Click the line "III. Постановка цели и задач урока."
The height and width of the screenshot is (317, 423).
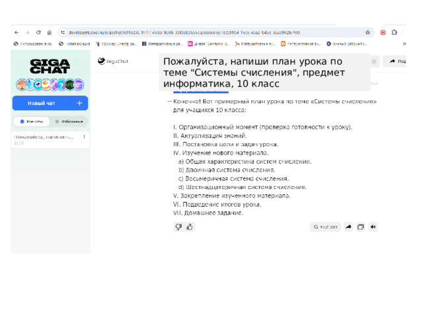pyautogui.click(x=225, y=144)
